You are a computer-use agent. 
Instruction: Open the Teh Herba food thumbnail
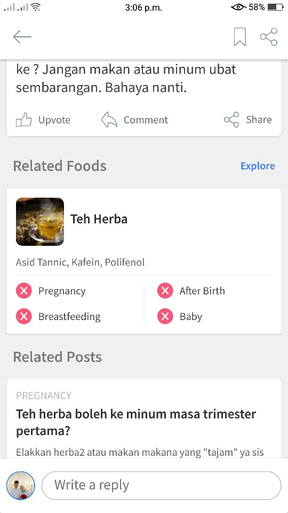pyautogui.click(x=40, y=221)
